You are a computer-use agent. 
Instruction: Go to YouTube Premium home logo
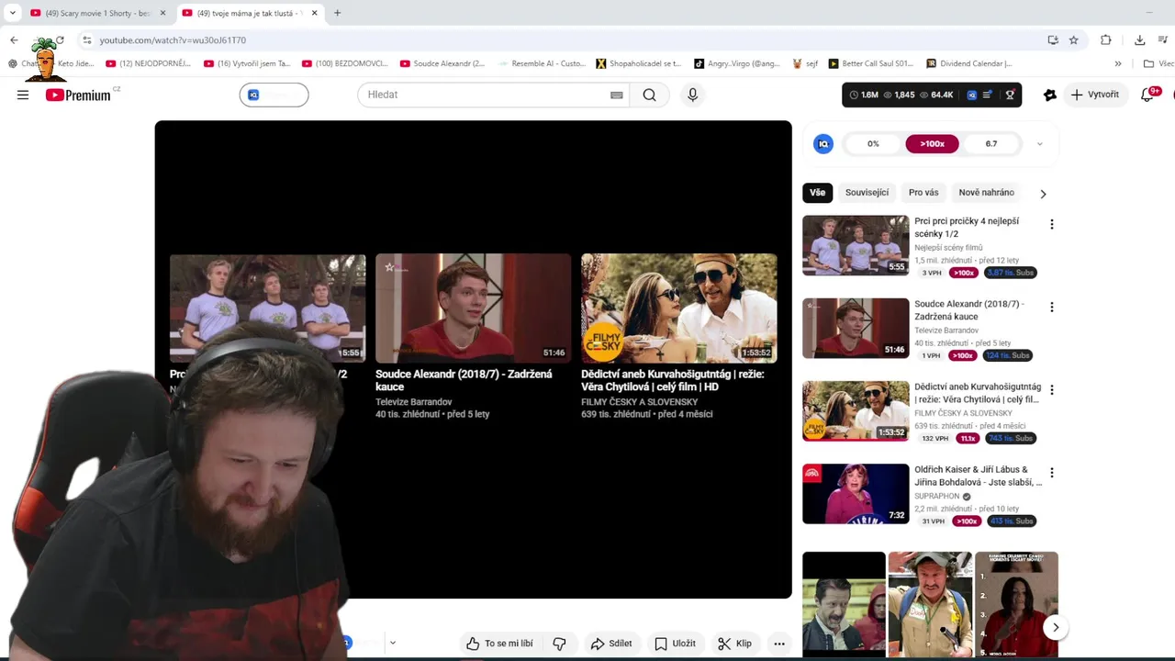pos(78,95)
